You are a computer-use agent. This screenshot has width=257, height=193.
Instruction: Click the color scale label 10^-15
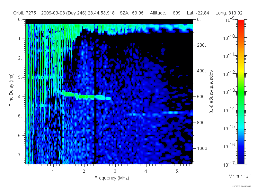(229, 128)
